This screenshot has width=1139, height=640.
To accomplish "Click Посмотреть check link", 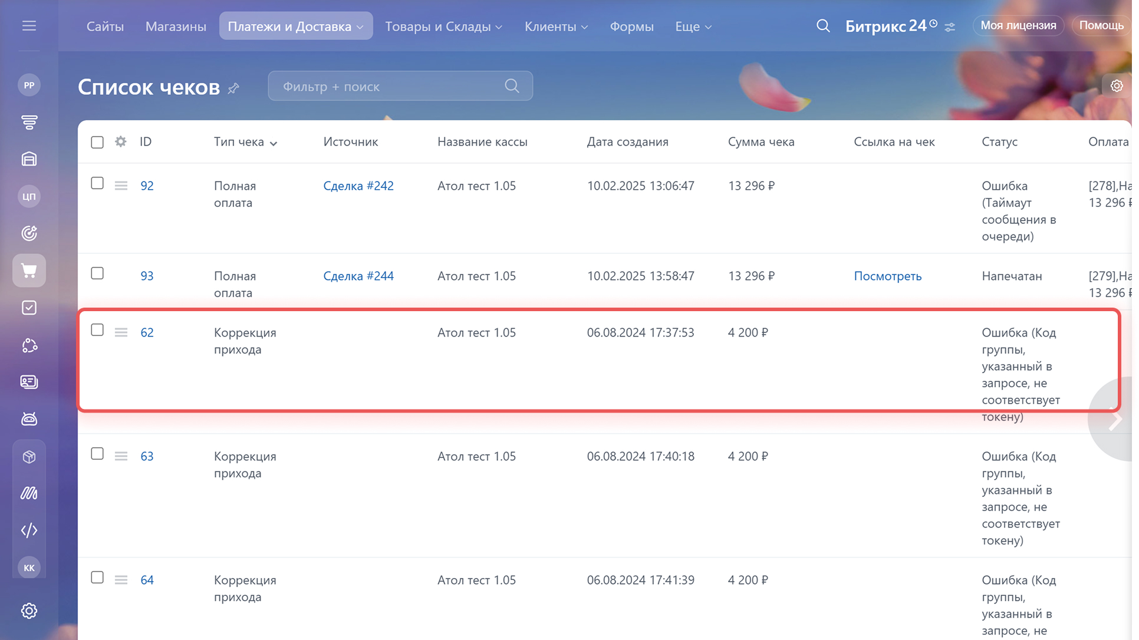I will [887, 276].
